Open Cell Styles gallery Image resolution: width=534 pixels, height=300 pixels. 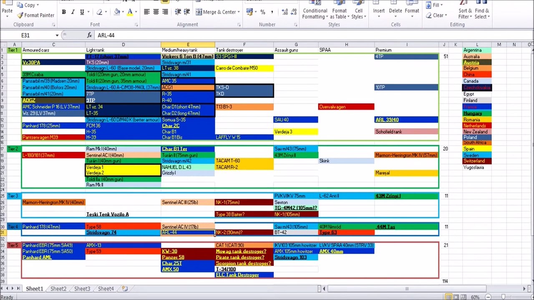point(359,10)
